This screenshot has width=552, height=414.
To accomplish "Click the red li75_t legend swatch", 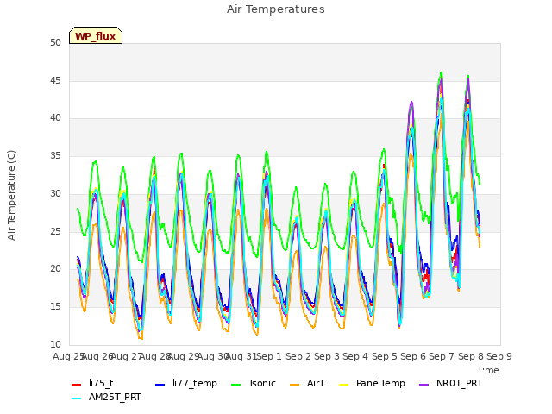I will pos(77,385).
